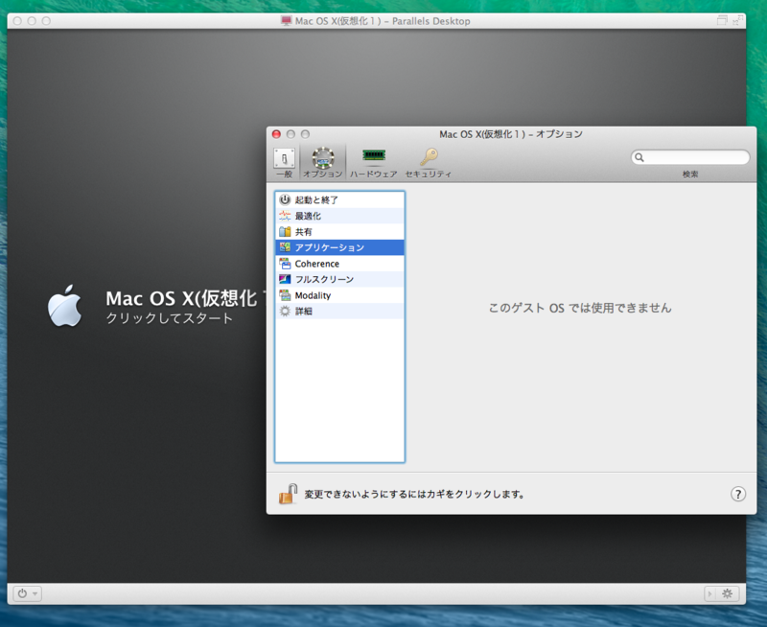Select the オプション toolbar tab

323,163
